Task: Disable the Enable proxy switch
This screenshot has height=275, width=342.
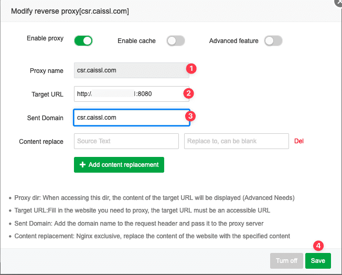Action: (83, 40)
